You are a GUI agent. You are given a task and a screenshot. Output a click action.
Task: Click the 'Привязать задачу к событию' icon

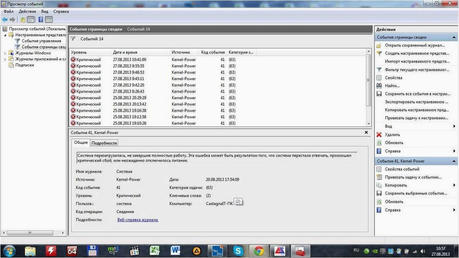(x=379, y=177)
